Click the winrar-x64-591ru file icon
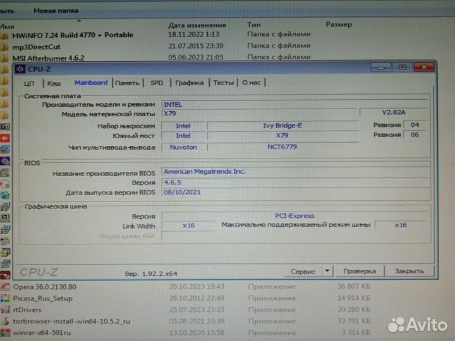The width and height of the screenshot is (455, 341). [6, 332]
